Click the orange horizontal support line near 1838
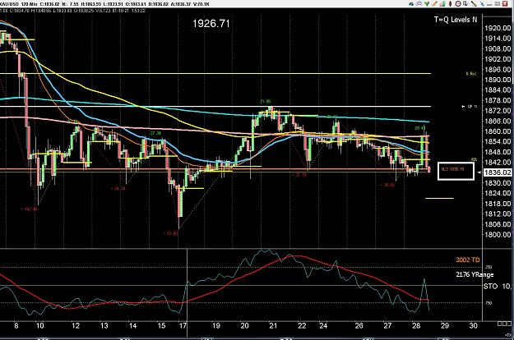Viewport: 514px width, 340px height. tap(215, 169)
